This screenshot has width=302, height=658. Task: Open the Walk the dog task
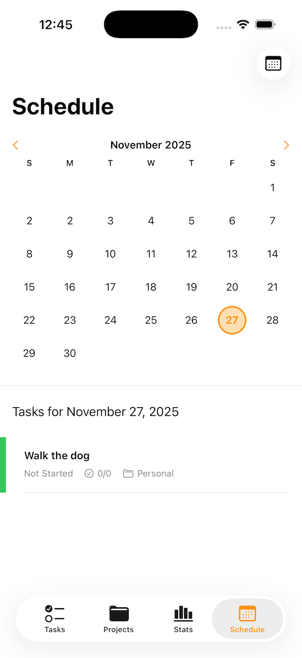click(x=57, y=456)
